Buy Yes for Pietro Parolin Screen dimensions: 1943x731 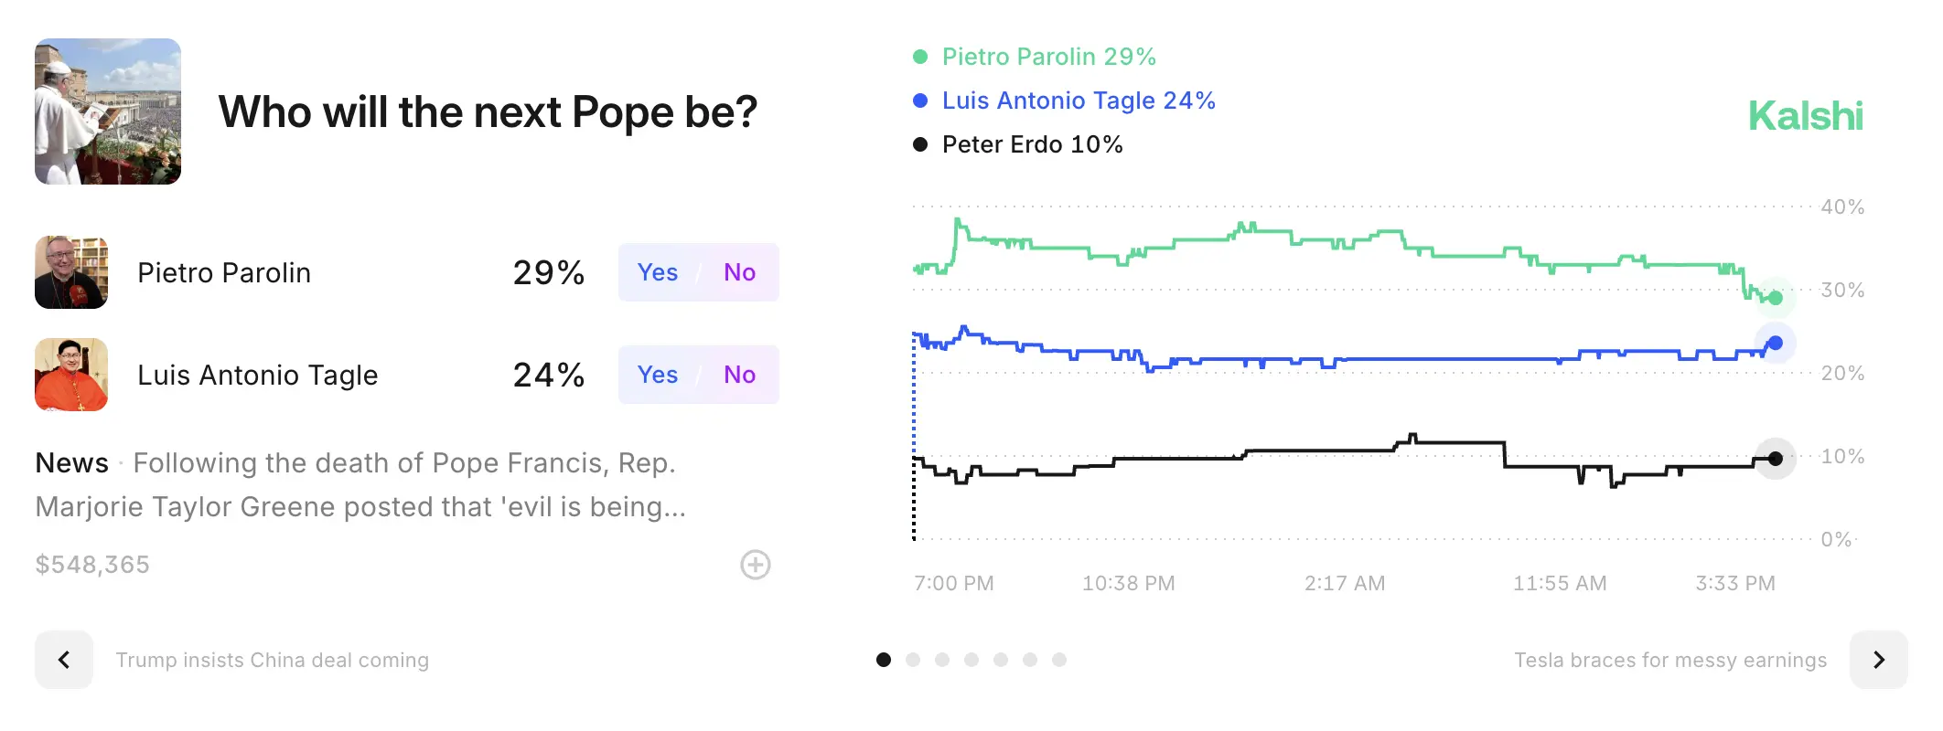(658, 272)
